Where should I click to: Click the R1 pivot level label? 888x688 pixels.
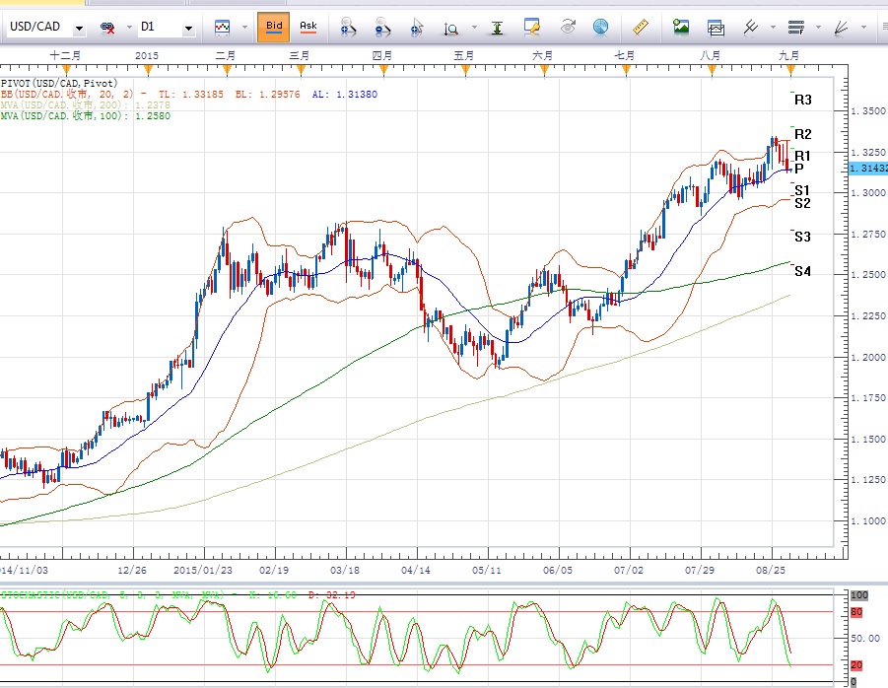pyautogui.click(x=802, y=156)
